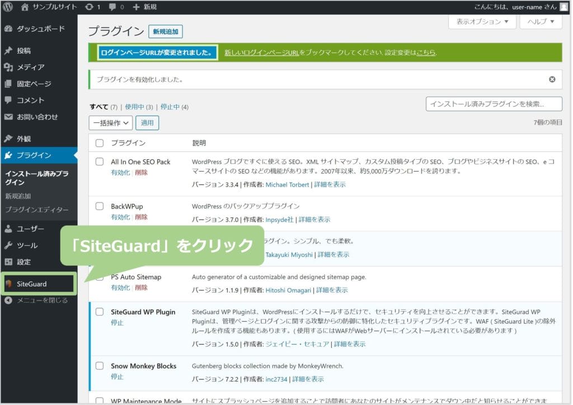
Task: Open Inpsyde社 author link
Action: [279, 220]
